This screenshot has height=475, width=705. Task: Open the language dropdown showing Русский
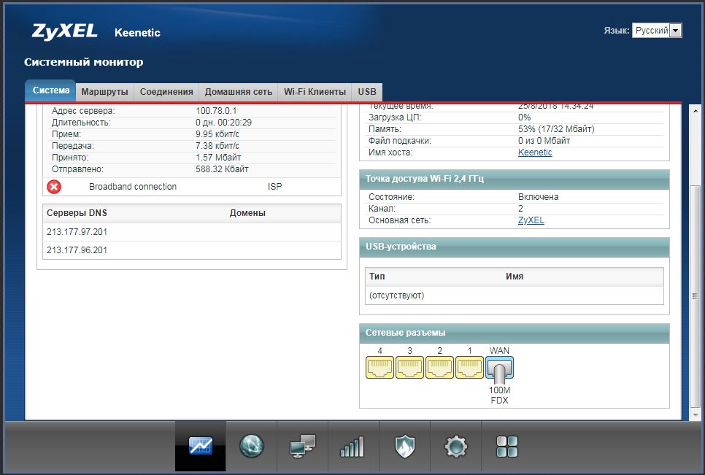pyautogui.click(x=657, y=31)
